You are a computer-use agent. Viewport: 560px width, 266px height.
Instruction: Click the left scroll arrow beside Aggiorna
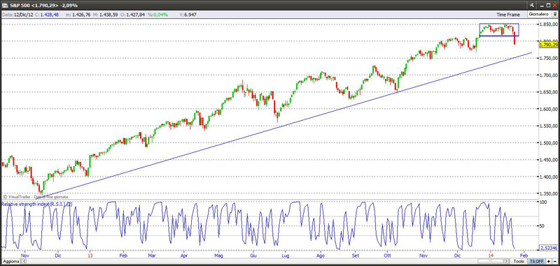pos(24,261)
